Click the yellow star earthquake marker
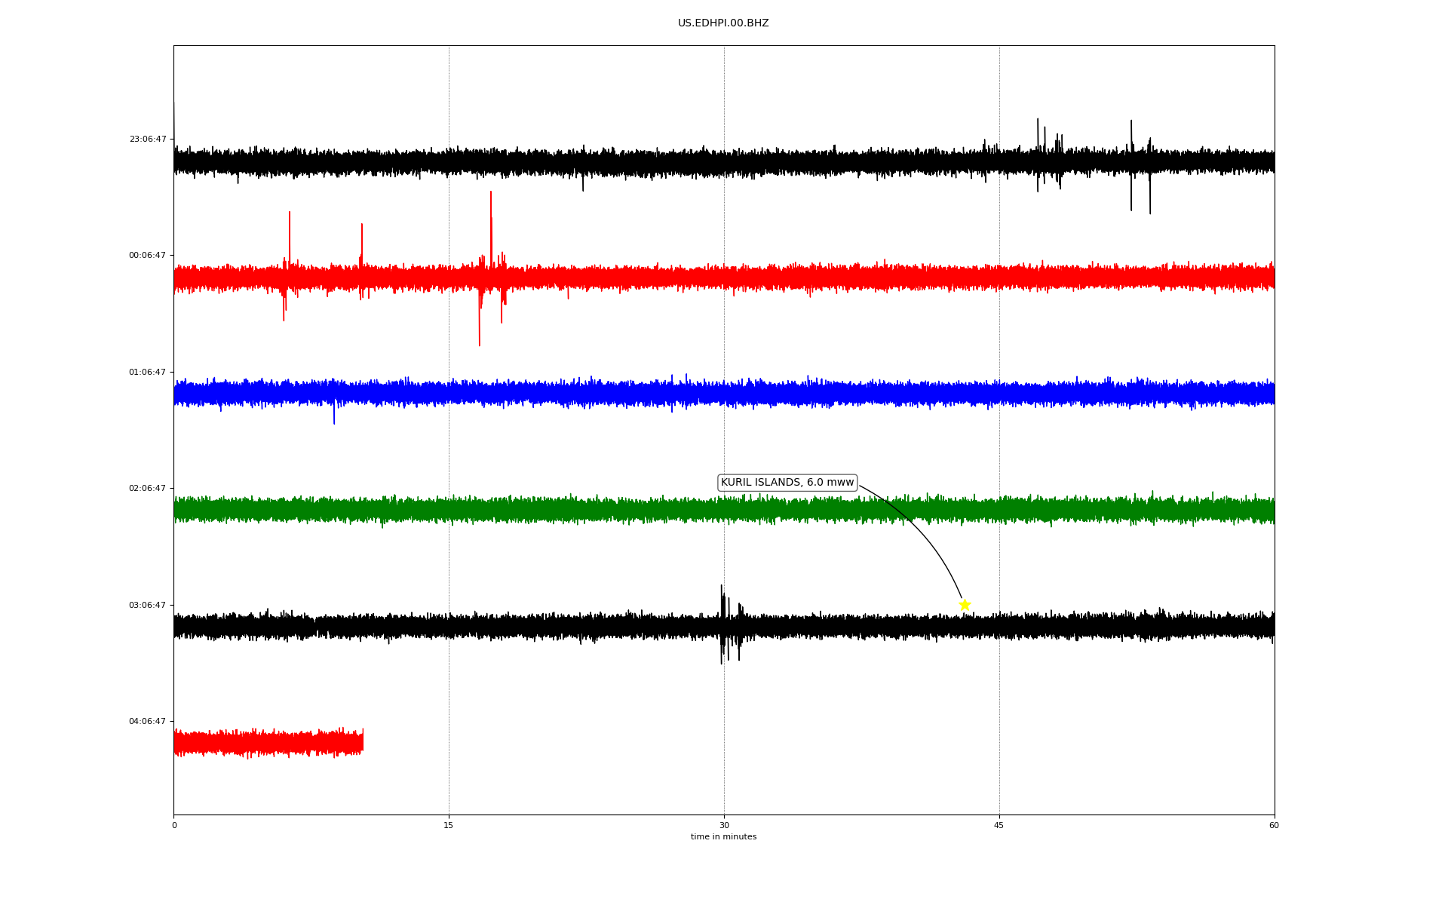 point(965,605)
